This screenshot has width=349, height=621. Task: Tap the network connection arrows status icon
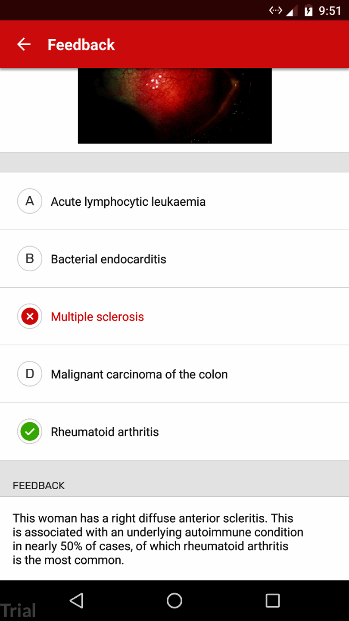275,10
